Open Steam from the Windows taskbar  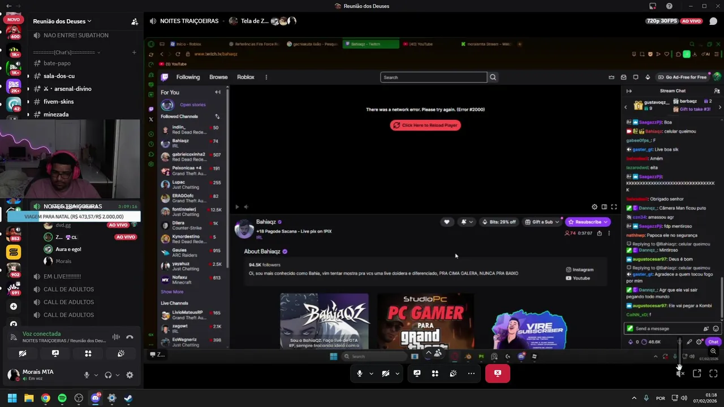pos(128,398)
